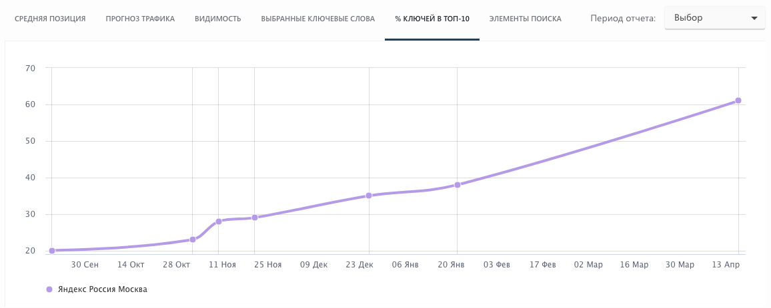The image size is (771, 308).
Task: Select the 20 Янв data point at 38
Action: pos(458,185)
